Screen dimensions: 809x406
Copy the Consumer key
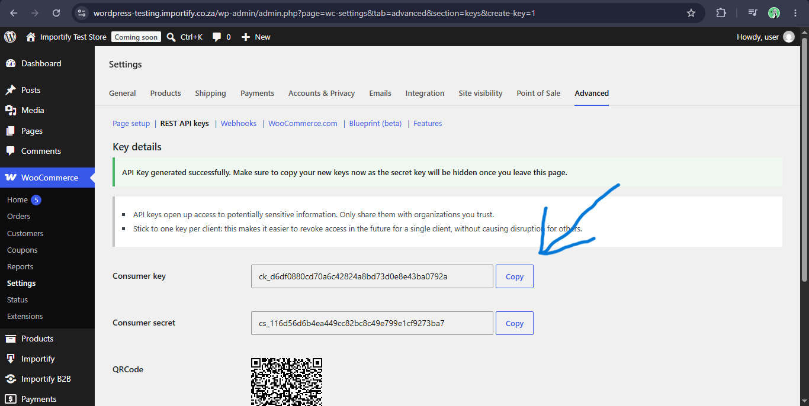515,276
